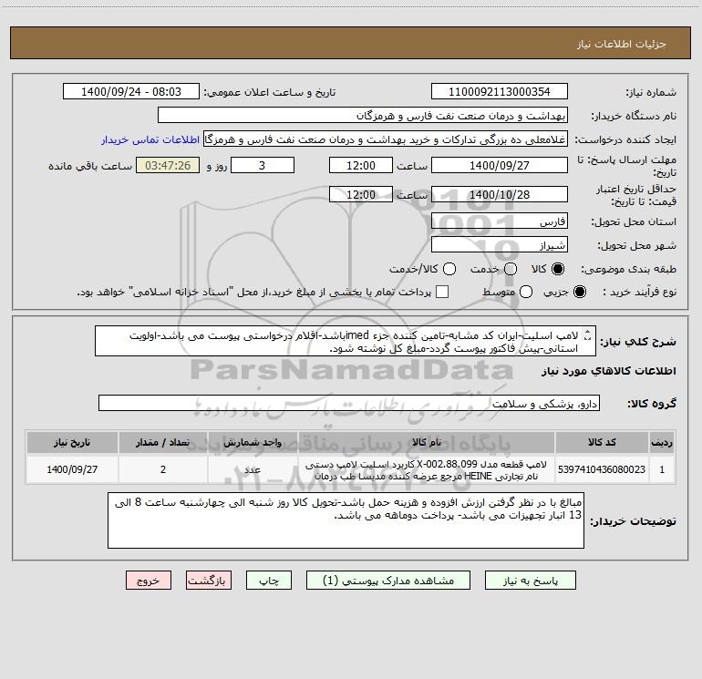The height and width of the screenshot is (679, 702).
Task: Click the شرح کلی نیاز description box
Action: coord(346,342)
